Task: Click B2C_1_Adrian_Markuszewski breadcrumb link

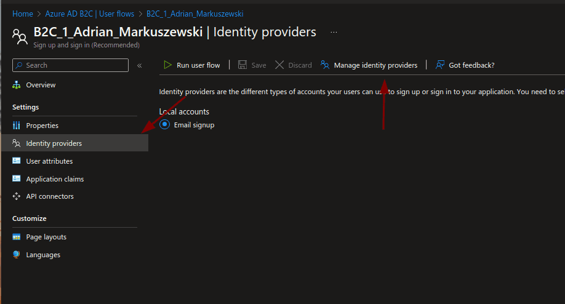Action: (194, 14)
